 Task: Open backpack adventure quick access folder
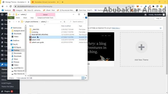(x=19, y=31)
